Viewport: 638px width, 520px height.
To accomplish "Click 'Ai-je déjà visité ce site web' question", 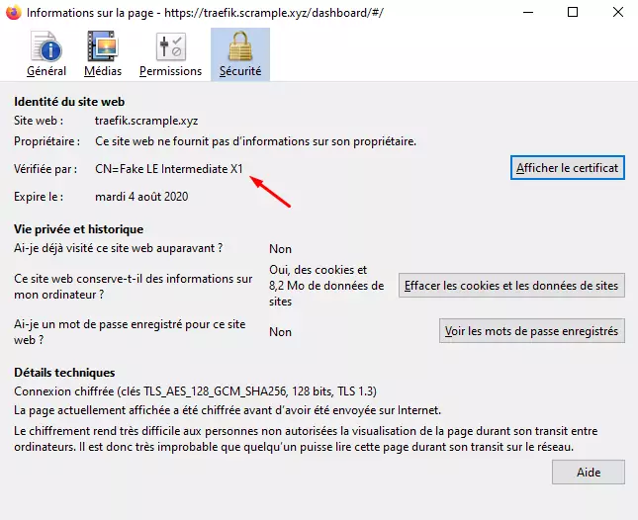I will point(118,248).
